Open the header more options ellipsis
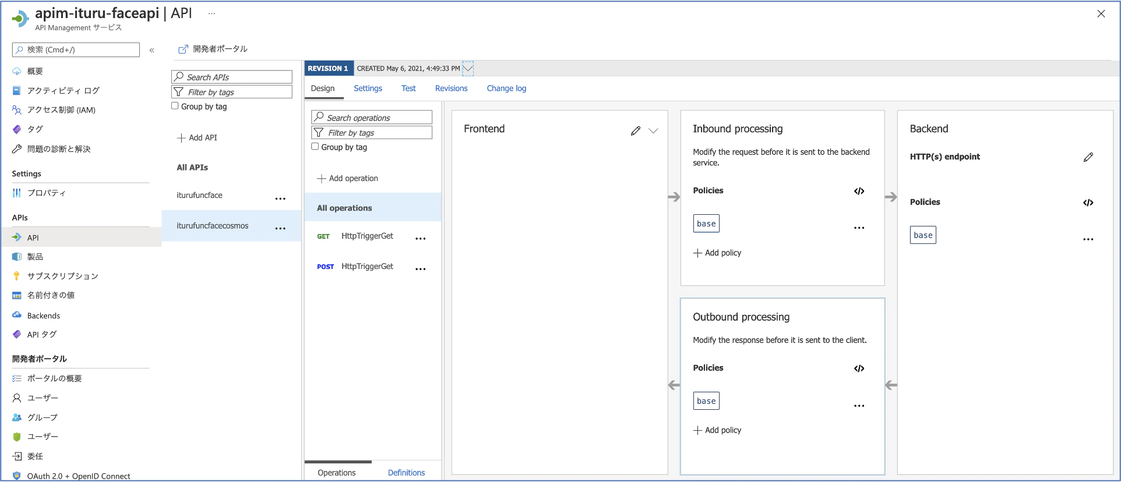Image resolution: width=1121 pixels, height=482 pixels. pos(211,13)
